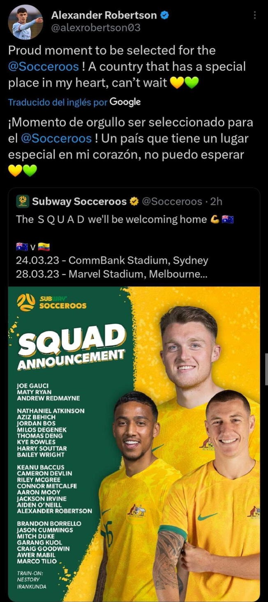Click gold verified badge next to Subway Socceroos
The height and width of the screenshot is (602, 268).
(134, 201)
